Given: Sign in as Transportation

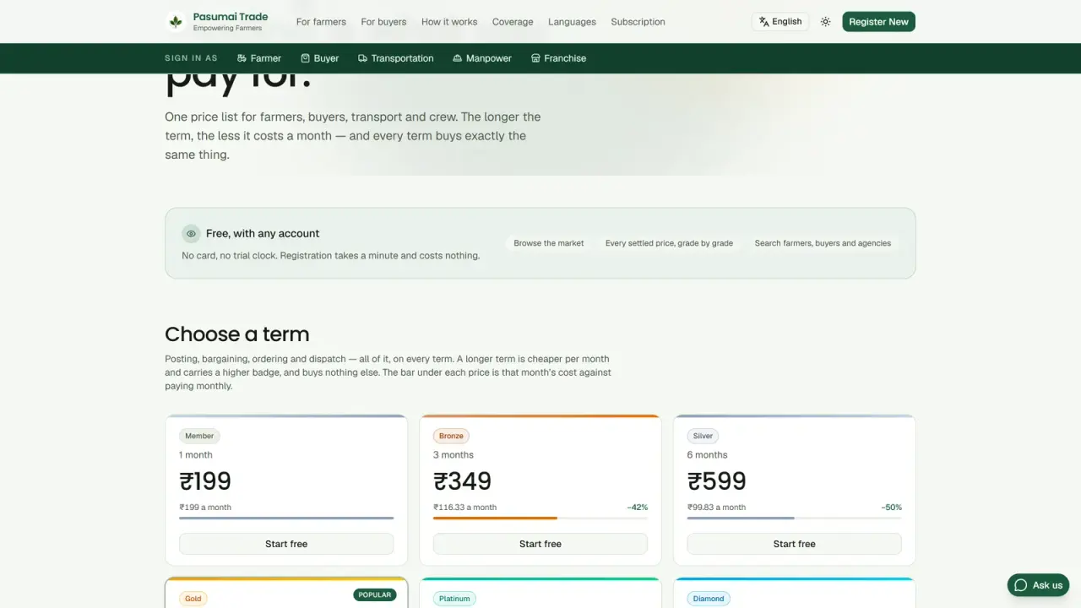Looking at the screenshot, I should point(396,58).
